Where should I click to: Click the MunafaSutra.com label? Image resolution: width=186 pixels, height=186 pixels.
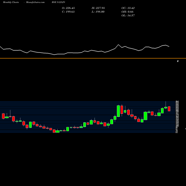(35, 2)
